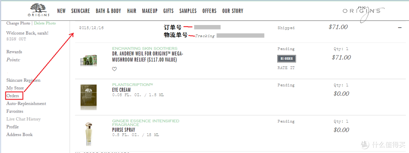Open the Ginger Essence Purse Spray thumbnail
This screenshot has width=409, height=153.
[x=88, y=133]
